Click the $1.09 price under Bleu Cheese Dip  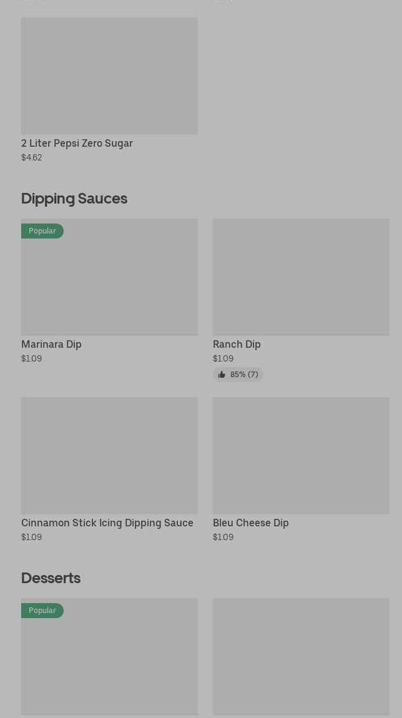(x=223, y=537)
